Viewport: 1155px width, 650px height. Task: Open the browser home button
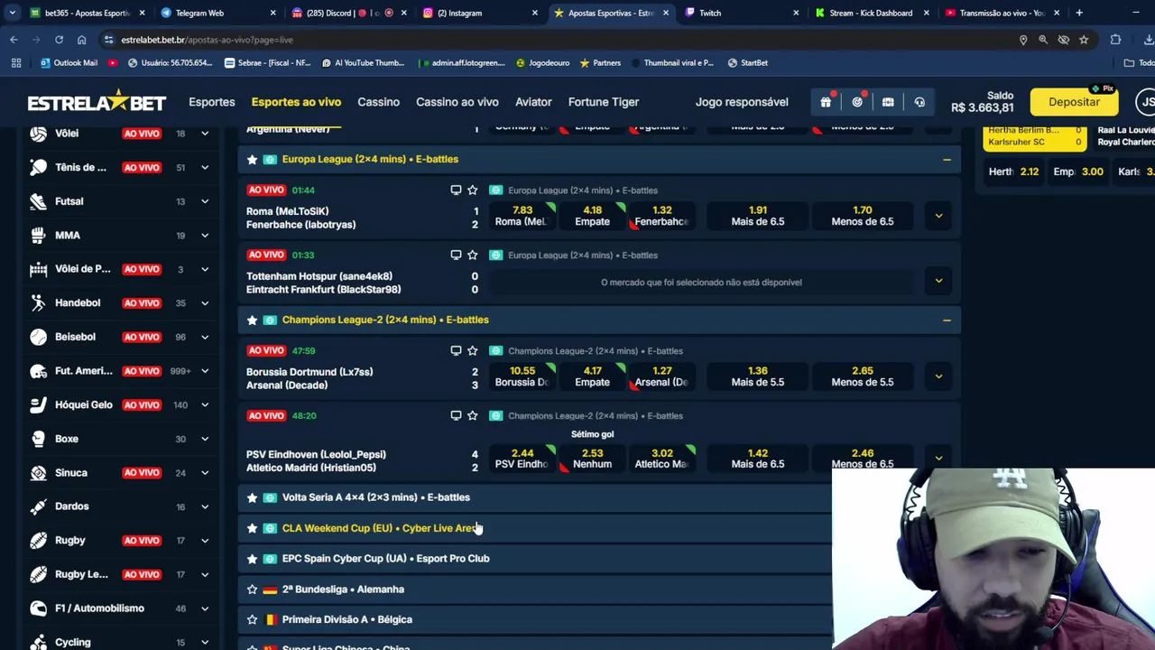81,40
